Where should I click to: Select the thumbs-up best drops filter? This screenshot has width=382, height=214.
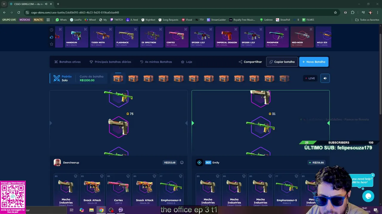point(52,37)
